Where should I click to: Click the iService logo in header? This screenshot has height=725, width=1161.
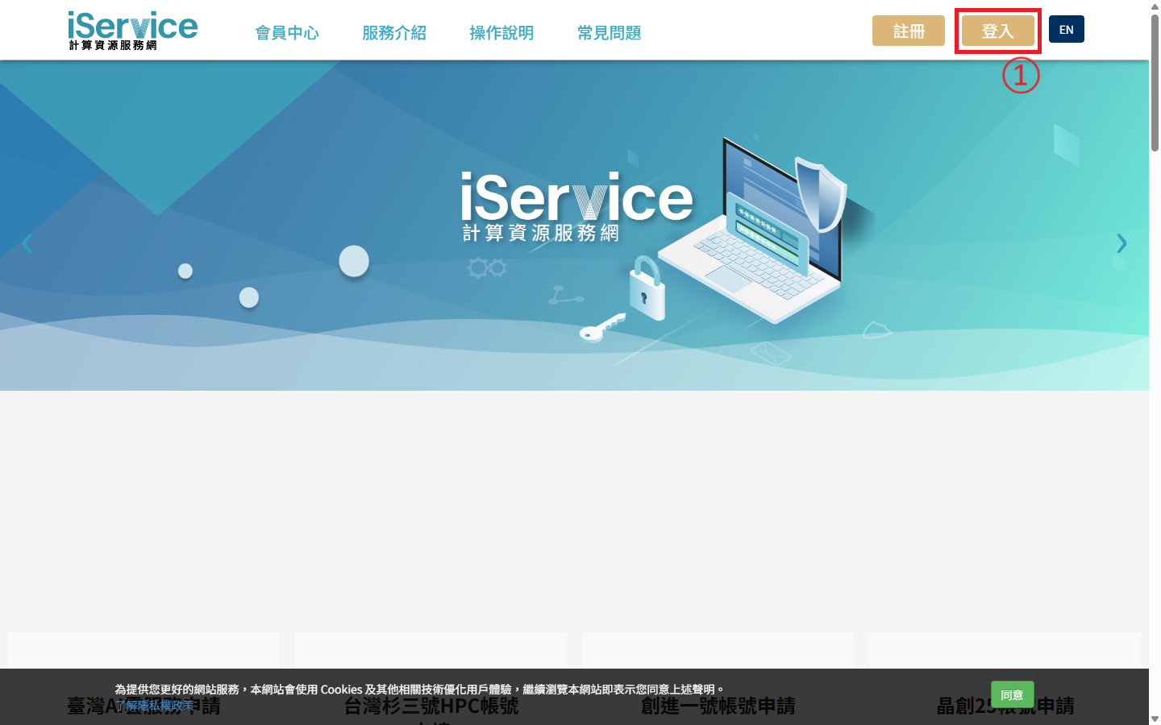click(133, 30)
